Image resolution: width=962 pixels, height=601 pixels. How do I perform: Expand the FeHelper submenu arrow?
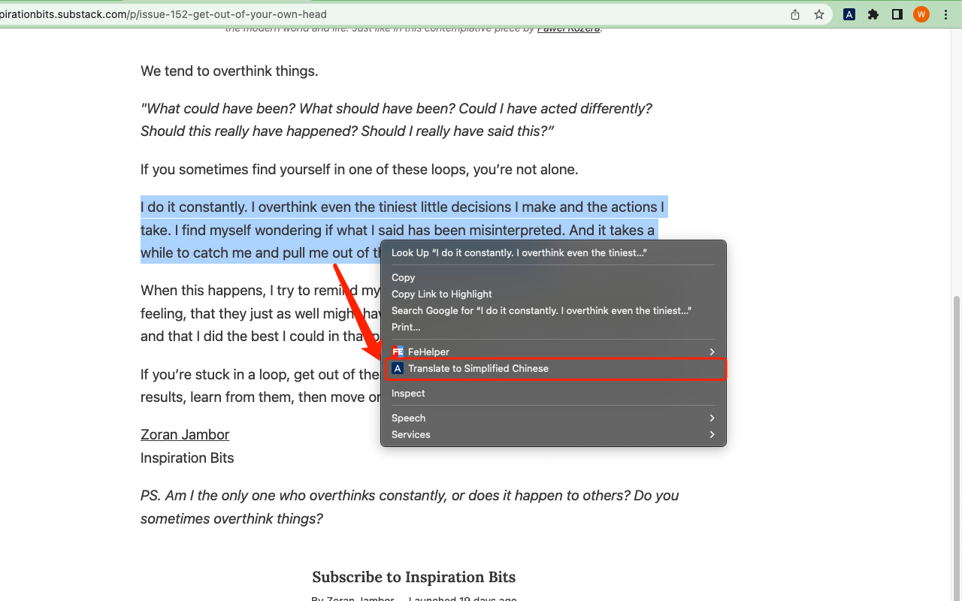point(712,352)
